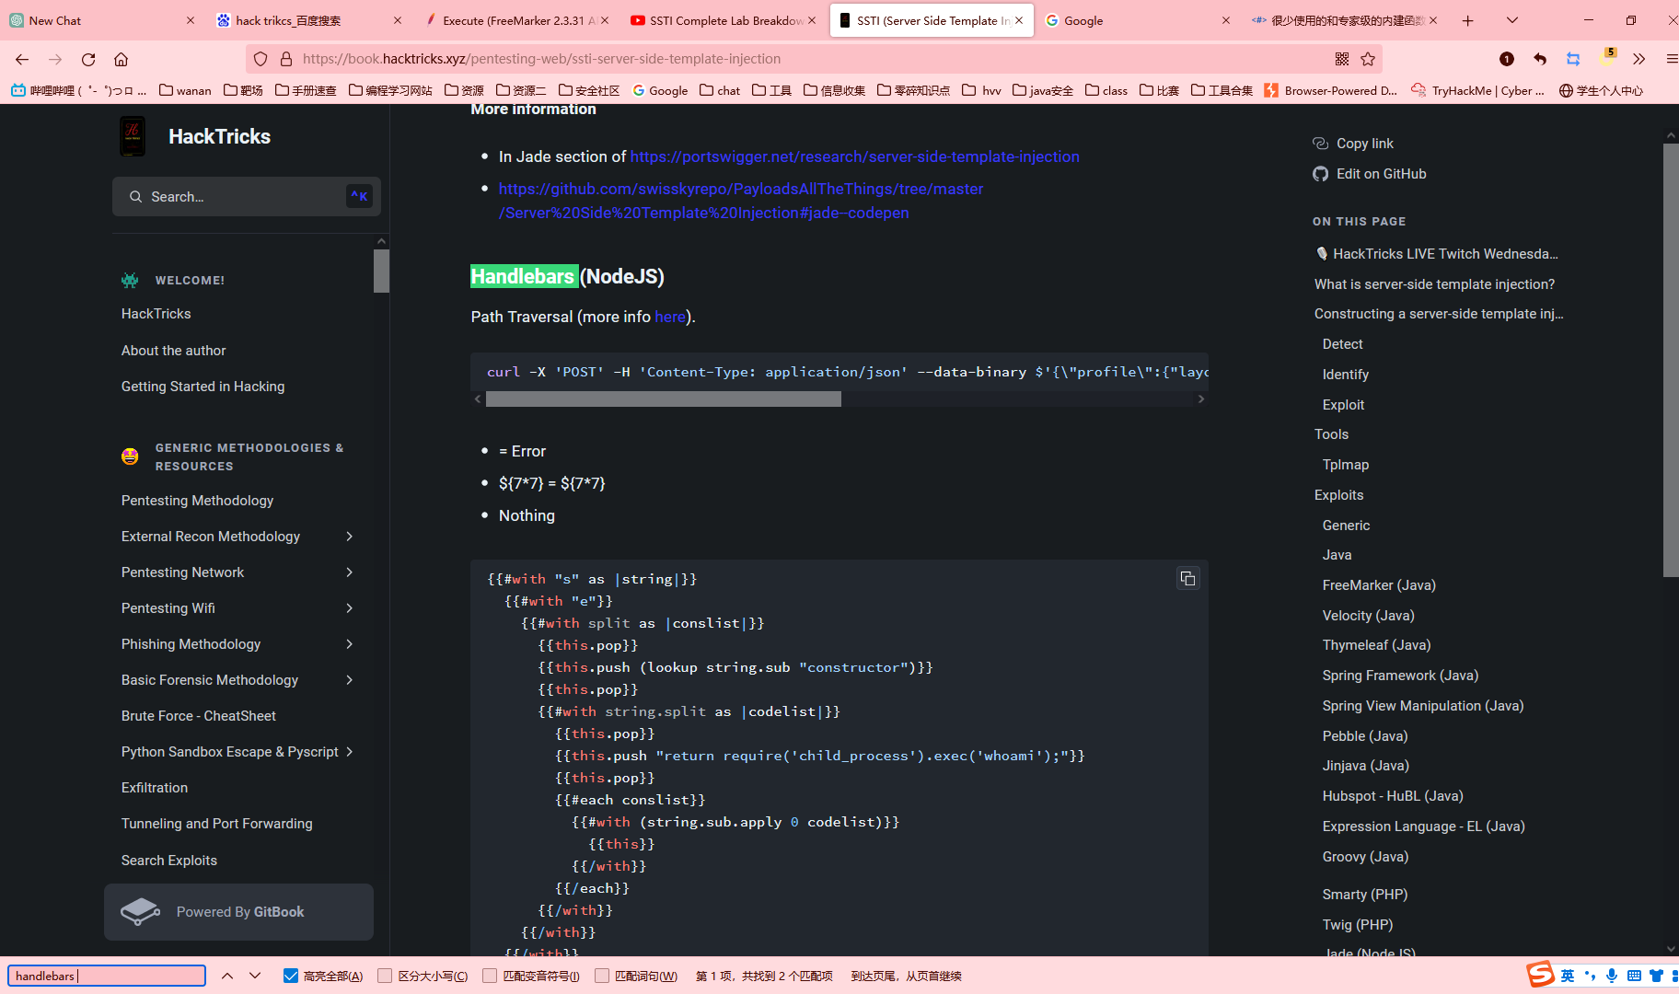This screenshot has height=994, width=1679.
Task: Open the list all tabs dropdown
Action: click(x=1511, y=20)
